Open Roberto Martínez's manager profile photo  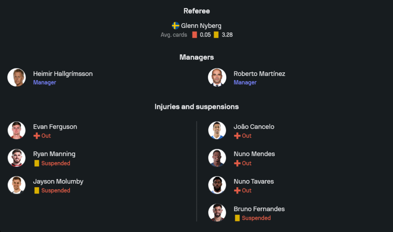pyautogui.click(x=217, y=77)
